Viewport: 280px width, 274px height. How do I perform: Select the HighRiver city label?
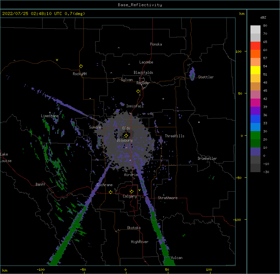(140, 242)
